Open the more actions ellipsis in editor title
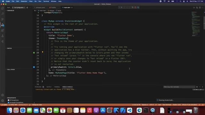 (202, 8)
